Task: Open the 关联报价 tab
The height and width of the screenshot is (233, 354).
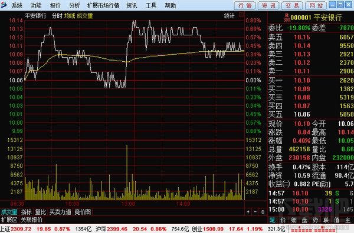Action: pos(31,219)
